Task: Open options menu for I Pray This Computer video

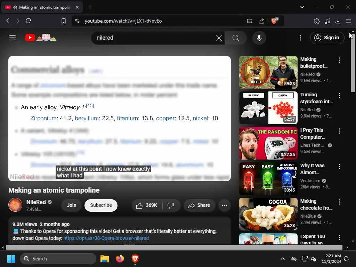Action: pos(339,131)
